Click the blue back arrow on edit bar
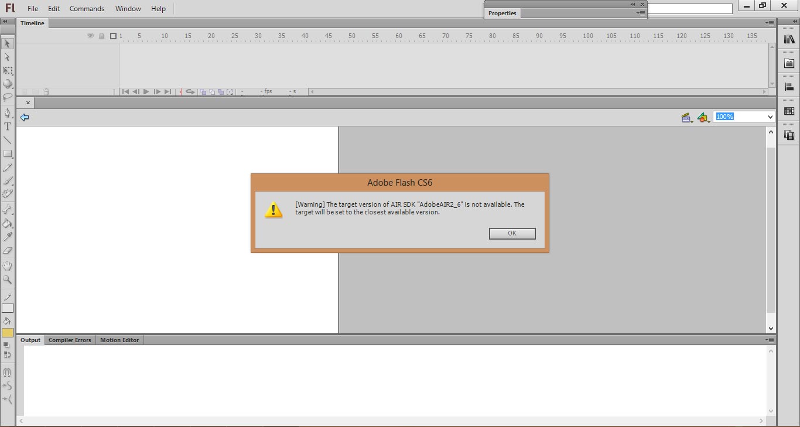The image size is (800, 427). (x=25, y=117)
